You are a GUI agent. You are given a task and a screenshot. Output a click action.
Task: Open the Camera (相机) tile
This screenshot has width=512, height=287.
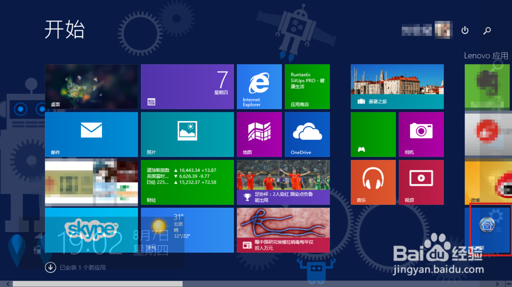[421, 134]
